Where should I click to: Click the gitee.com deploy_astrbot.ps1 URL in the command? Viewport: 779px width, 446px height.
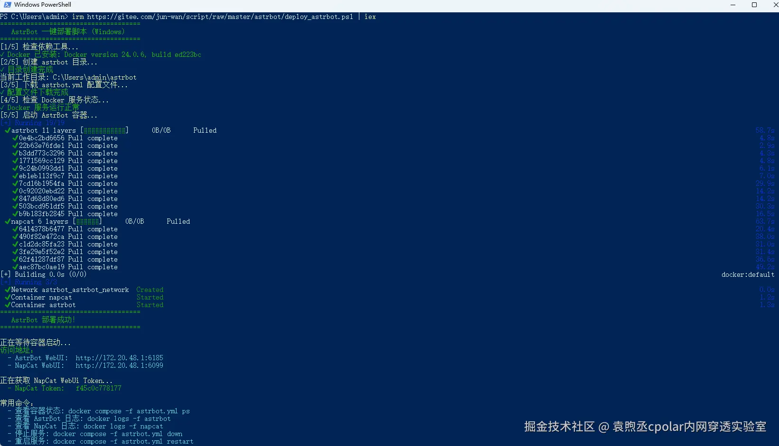[220, 17]
